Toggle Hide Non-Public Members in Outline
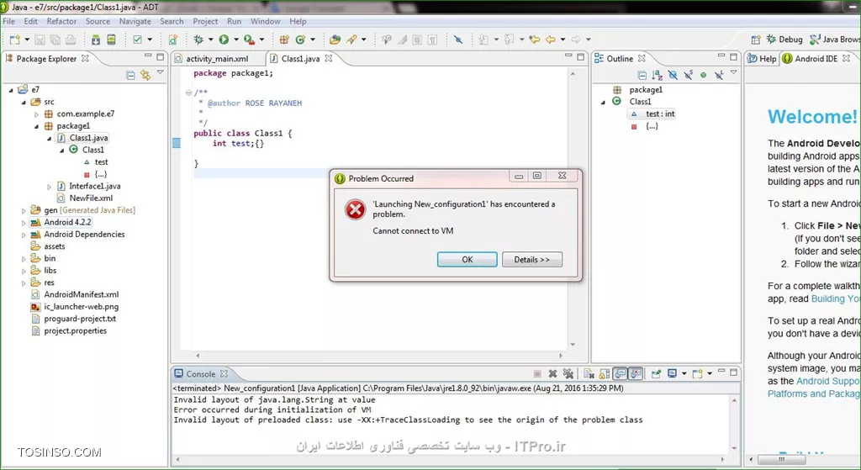This screenshot has height=470, width=861. click(704, 75)
